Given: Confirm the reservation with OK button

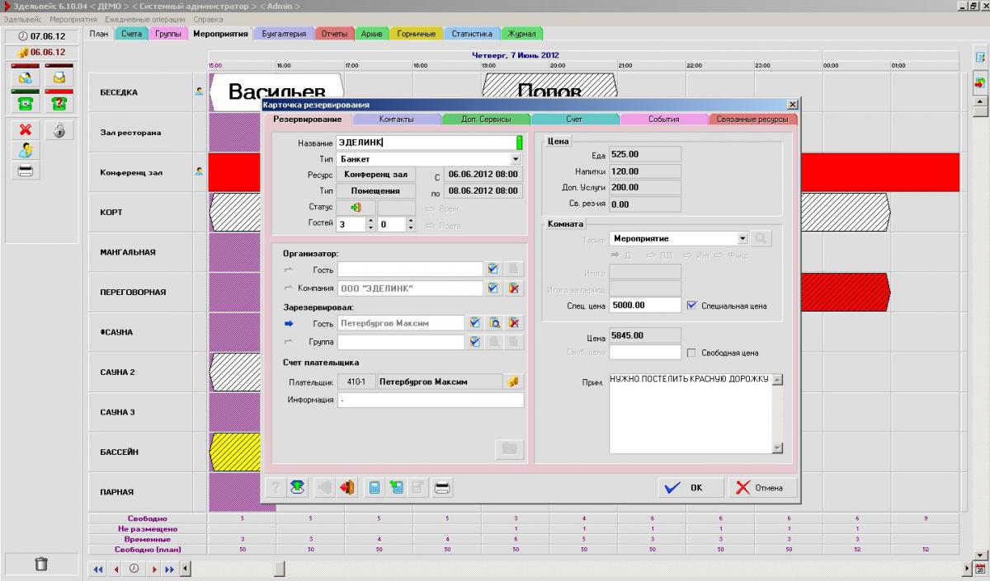Looking at the screenshot, I should (691, 487).
